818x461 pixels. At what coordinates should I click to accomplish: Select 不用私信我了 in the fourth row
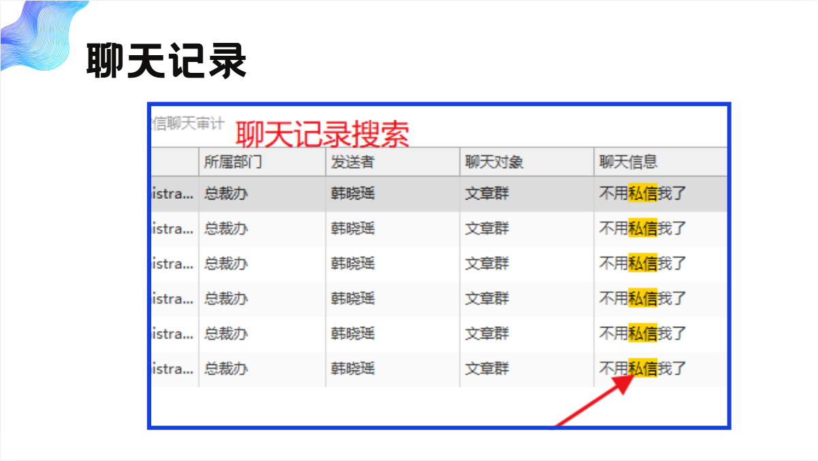pyautogui.click(x=642, y=298)
